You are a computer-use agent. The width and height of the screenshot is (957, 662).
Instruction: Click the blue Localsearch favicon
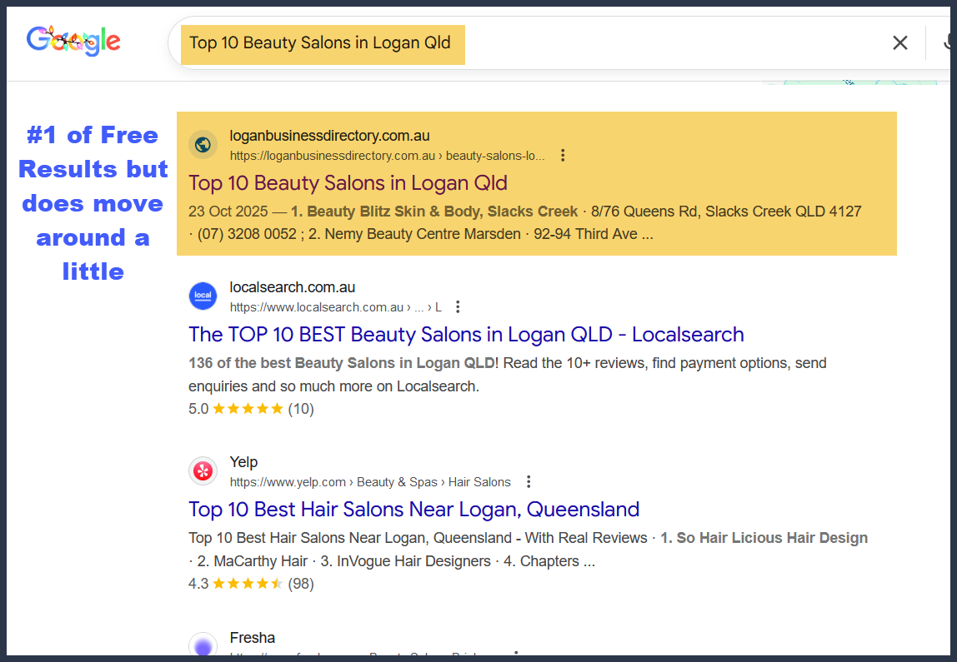coord(203,296)
